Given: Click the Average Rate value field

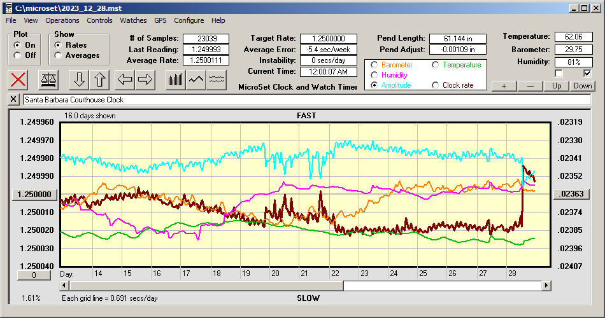Looking at the screenshot, I should pyautogui.click(x=206, y=60).
